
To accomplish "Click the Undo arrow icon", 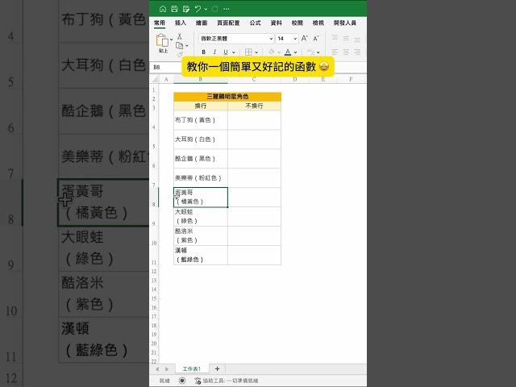I will click(x=198, y=9).
